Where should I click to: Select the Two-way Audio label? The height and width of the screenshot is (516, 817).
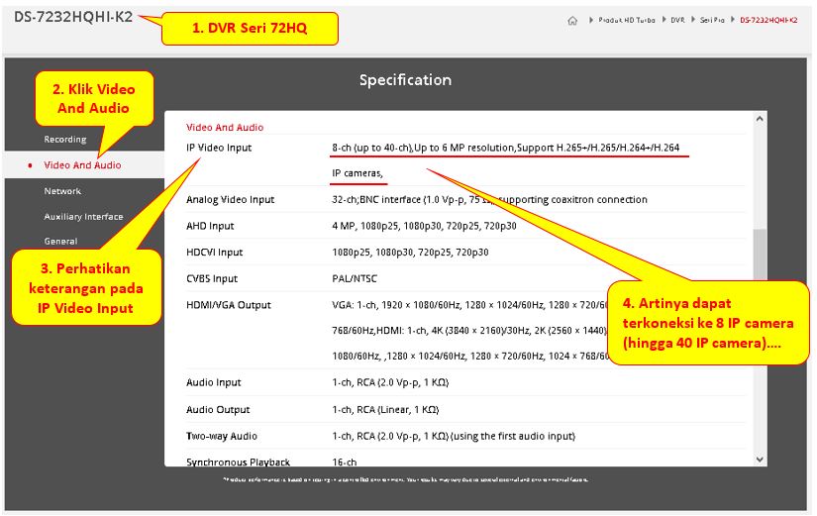coord(222,436)
